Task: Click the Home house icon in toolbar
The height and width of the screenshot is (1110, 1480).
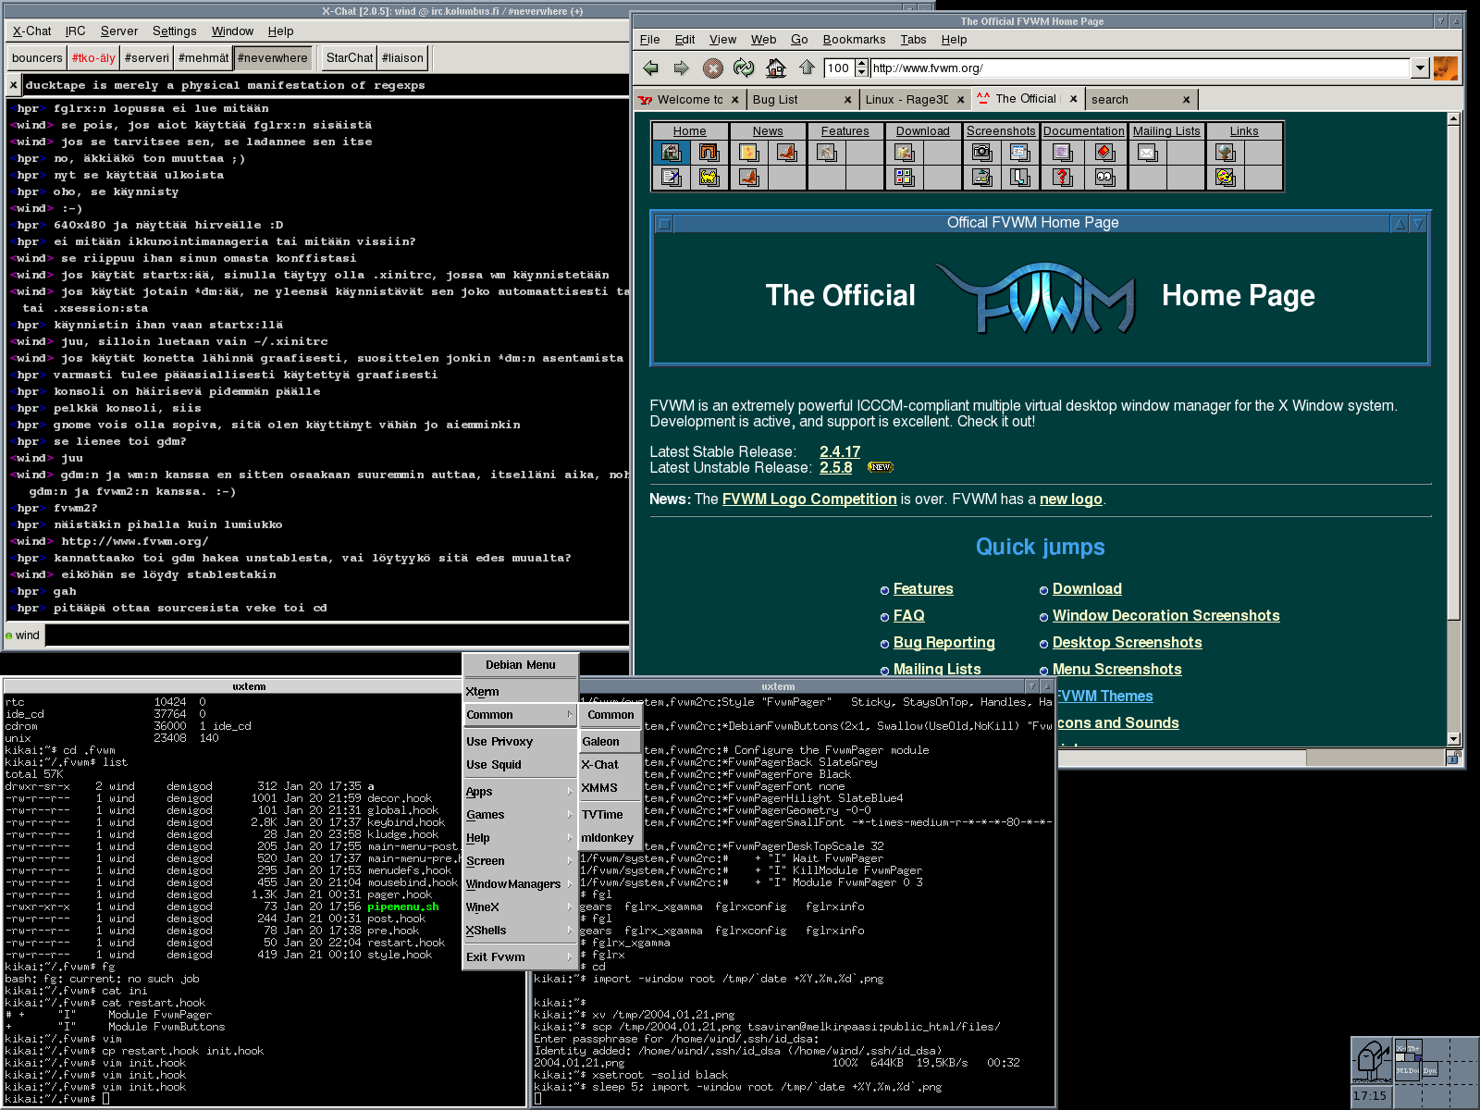Action: 776,68
